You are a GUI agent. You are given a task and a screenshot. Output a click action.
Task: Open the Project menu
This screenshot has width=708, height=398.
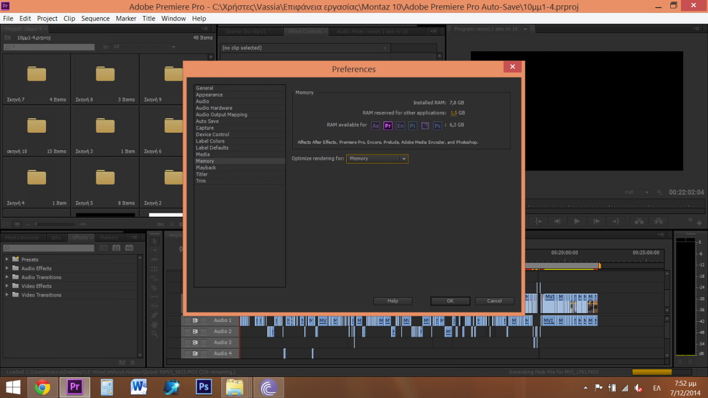pos(47,18)
